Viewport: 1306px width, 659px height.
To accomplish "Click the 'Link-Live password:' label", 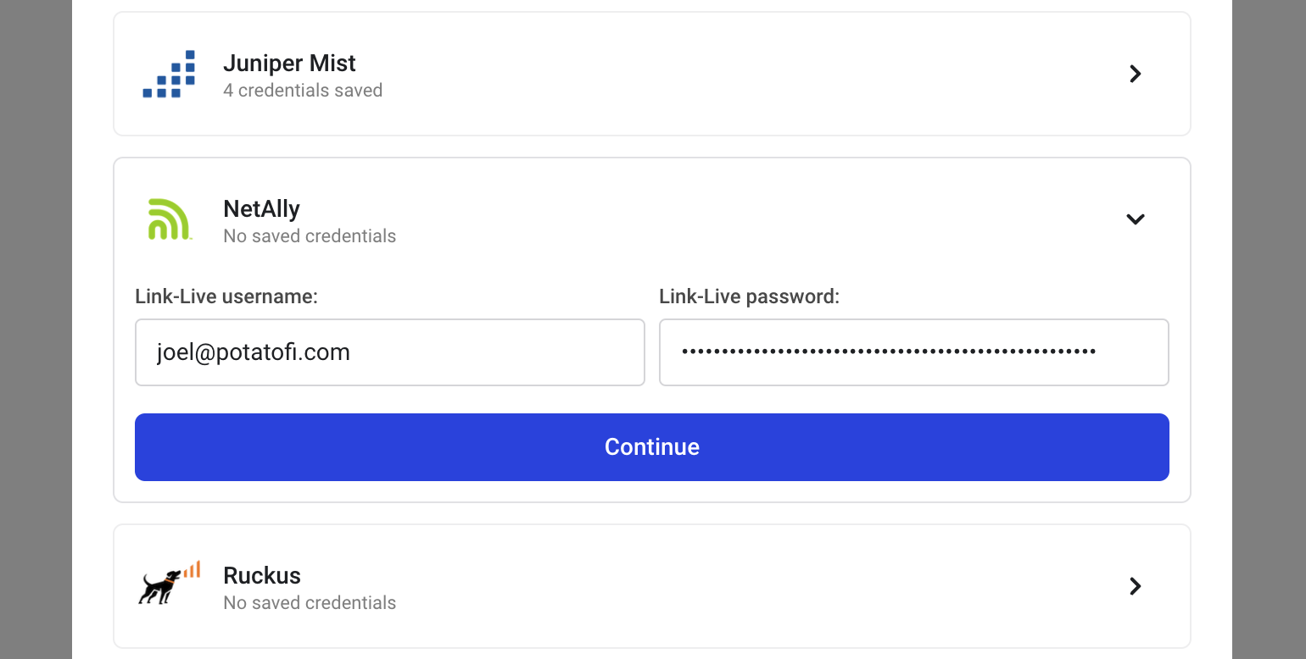I will pos(749,296).
